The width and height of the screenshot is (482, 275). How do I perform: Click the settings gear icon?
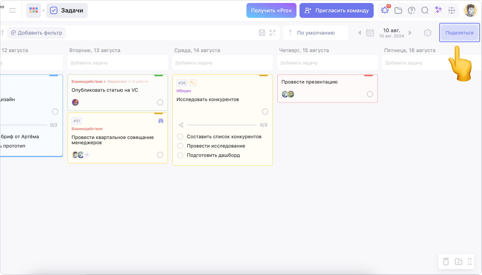(x=428, y=33)
